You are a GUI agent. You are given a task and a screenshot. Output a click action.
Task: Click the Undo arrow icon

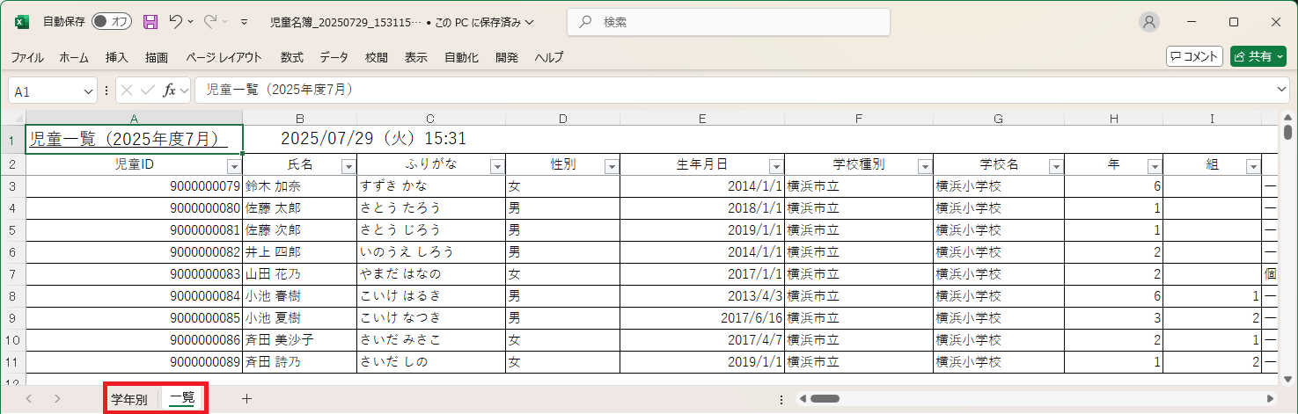click(176, 22)
